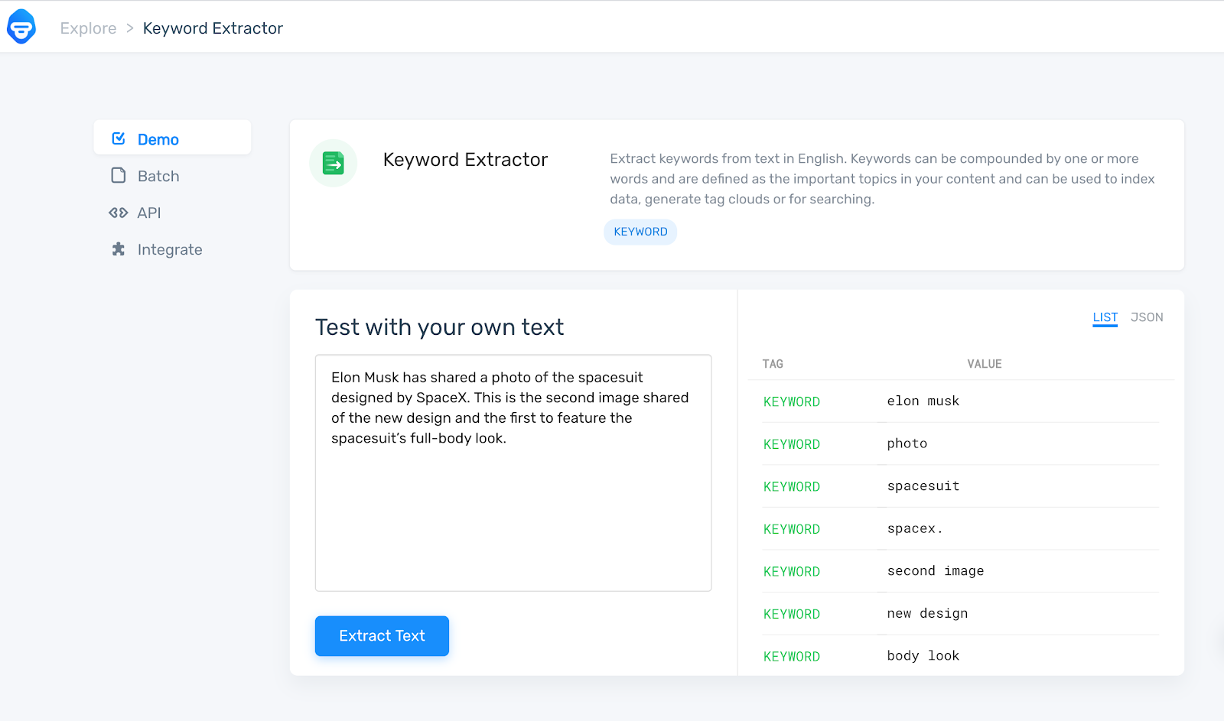1224x721 pixels.
Task: Click the KEYWORD tag beside 'photo'
Action: coord(792,444)
